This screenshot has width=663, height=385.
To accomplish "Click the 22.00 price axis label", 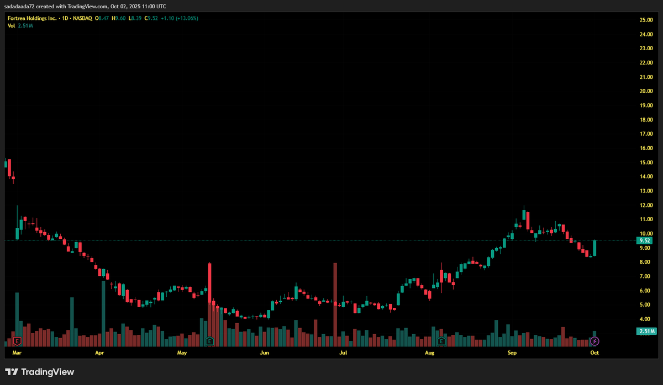I will (646, 63).
